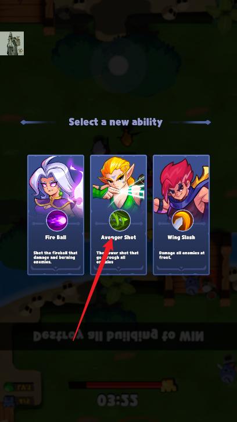The image size is (237, 422).
Task: Click the white-haired sorceress portrait
Action: coord(56,185)
